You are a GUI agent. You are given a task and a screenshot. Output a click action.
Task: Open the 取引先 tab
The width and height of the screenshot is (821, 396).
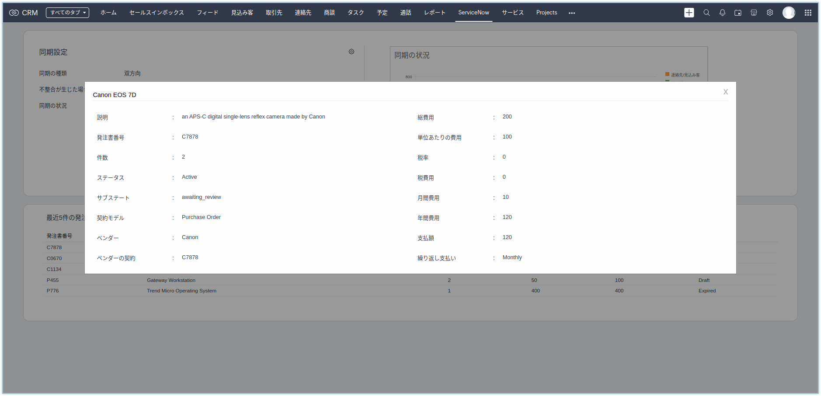click(x=274, y=13)
